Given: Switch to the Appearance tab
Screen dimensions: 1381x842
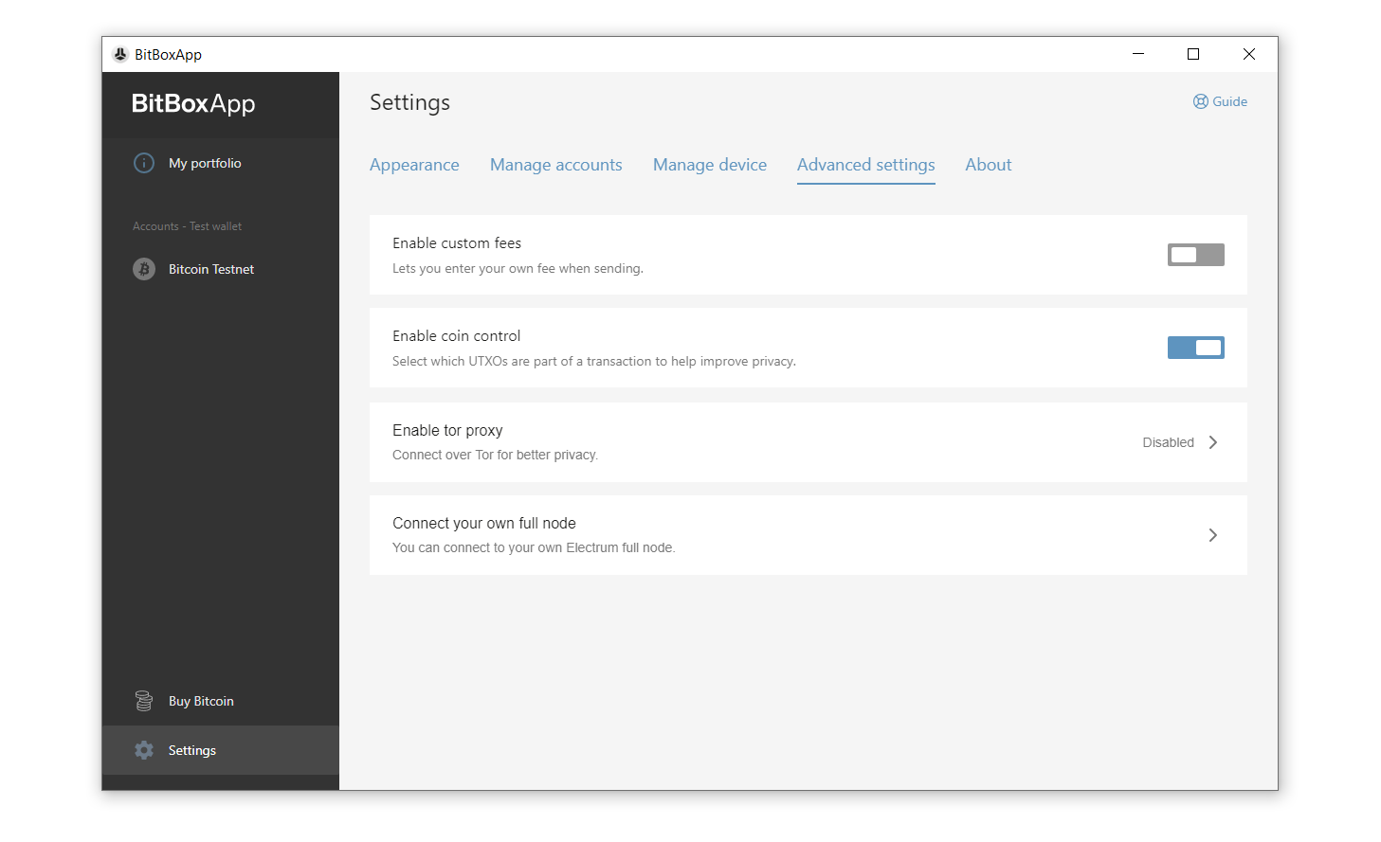Looking at the screenshot, I should coord(414,165).
